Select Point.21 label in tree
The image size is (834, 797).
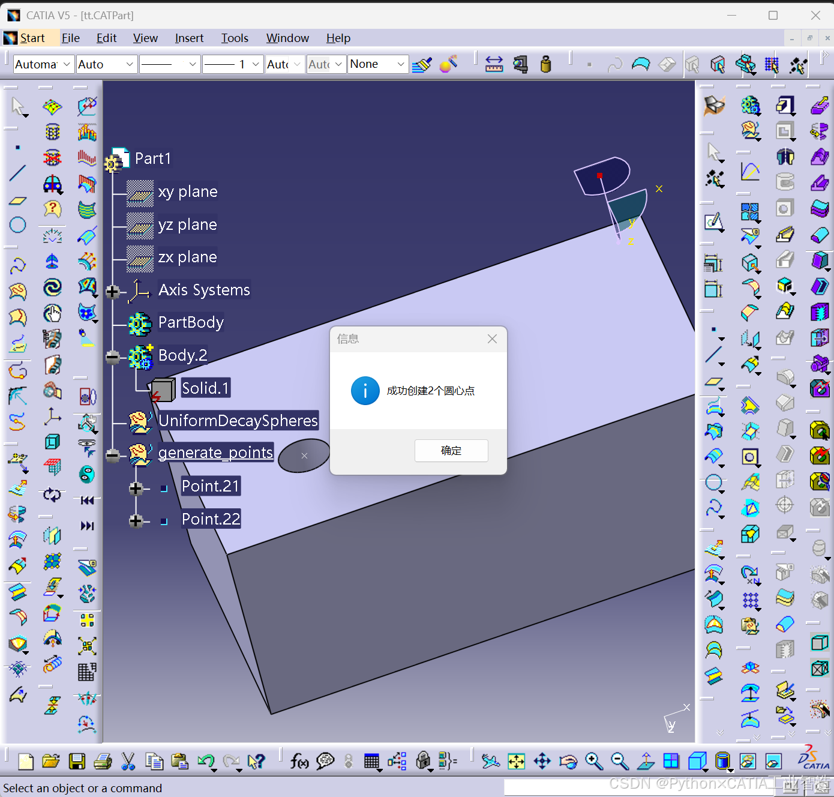(211, 486)
